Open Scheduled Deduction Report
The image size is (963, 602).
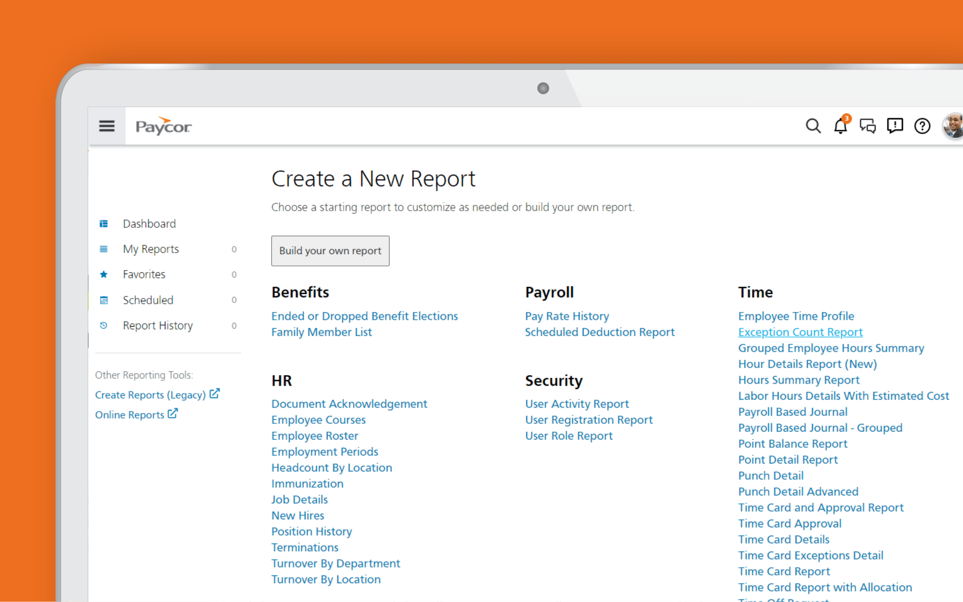pyautogui.click(x=600, y=332)
